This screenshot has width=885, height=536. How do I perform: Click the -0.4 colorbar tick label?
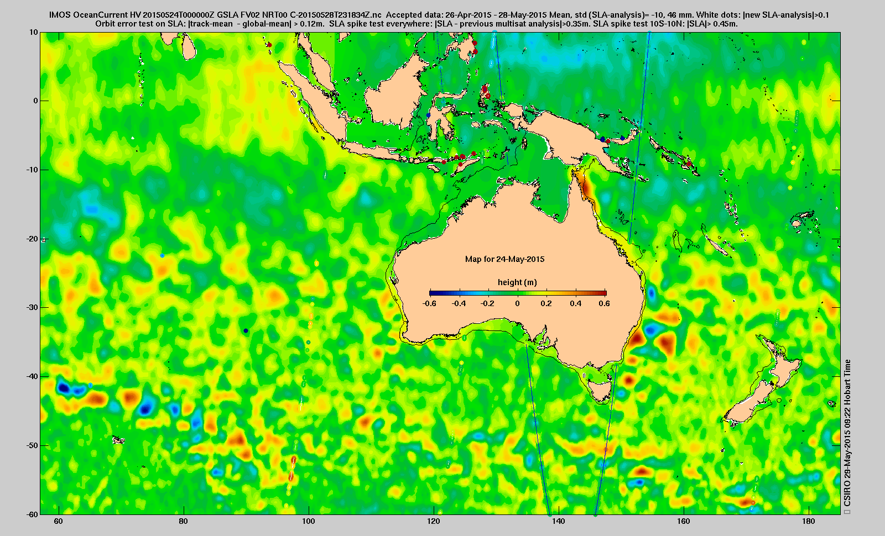coord(459,303)
